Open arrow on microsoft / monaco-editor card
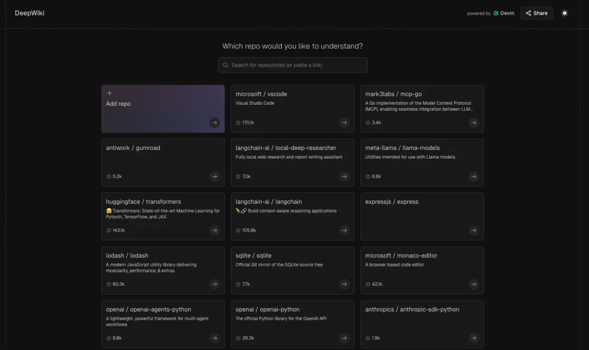 click(x=474, y=284)
